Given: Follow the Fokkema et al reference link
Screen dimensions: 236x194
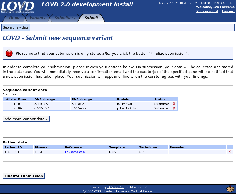Looking at the screenshot, I should pyautogui.click(x=75, y=152).
